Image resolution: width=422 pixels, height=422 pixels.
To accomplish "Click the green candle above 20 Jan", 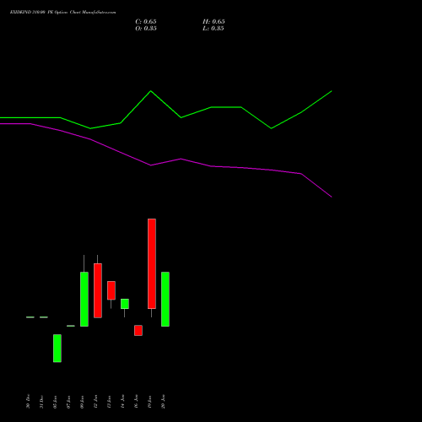I will [x=165, y=299].
